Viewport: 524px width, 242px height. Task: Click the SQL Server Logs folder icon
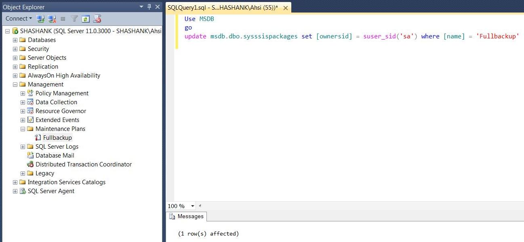30,147
